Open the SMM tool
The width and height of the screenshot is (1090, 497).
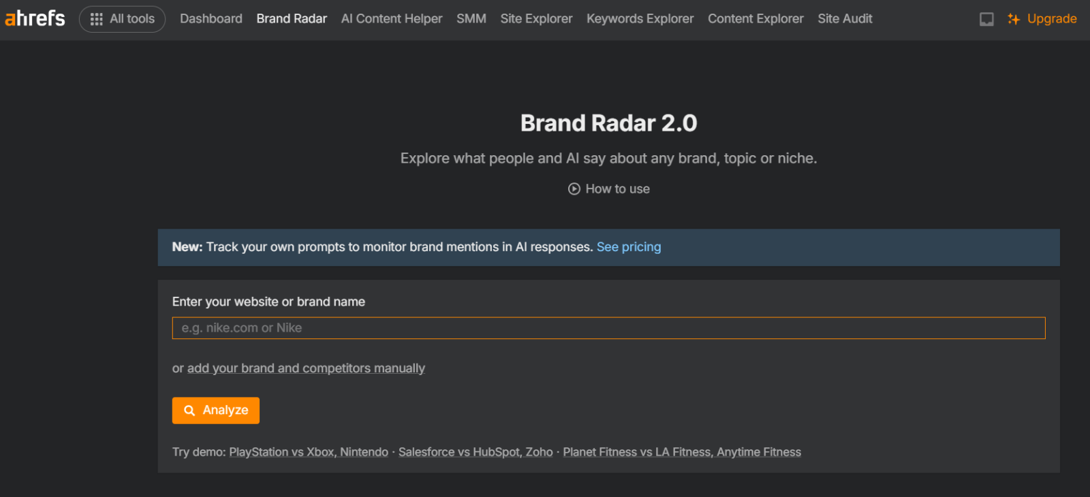click(471, 19)
